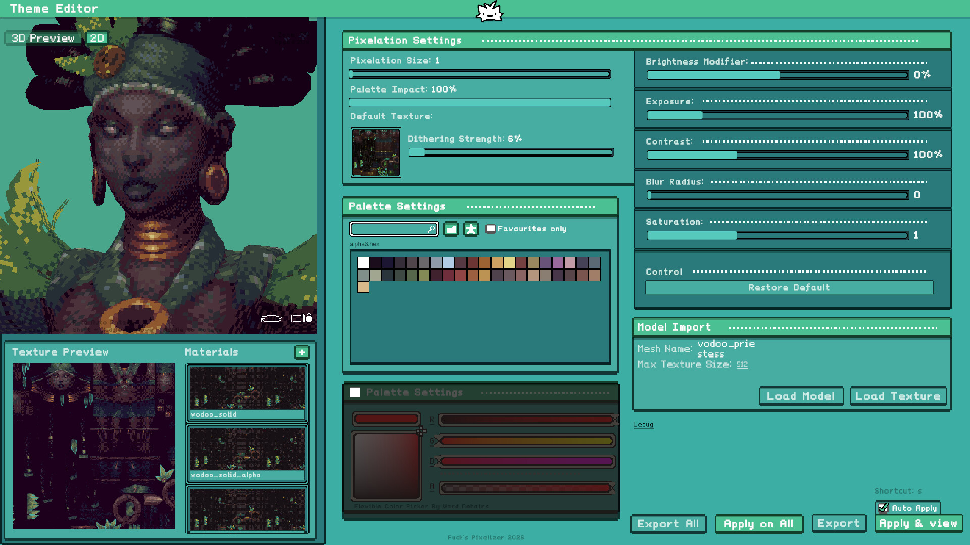Click the auto-rotate icon in the 3D preview
This screenshot has width=970, height=545.
point(271,318)
